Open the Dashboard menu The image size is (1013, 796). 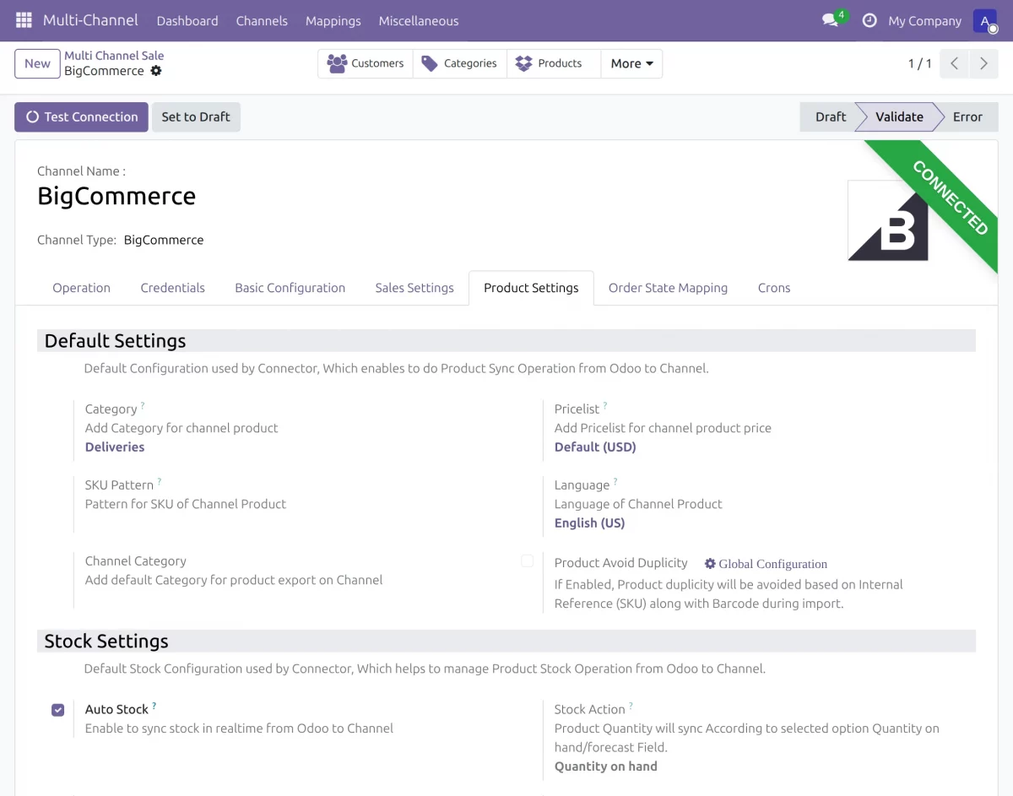(187, 21)
